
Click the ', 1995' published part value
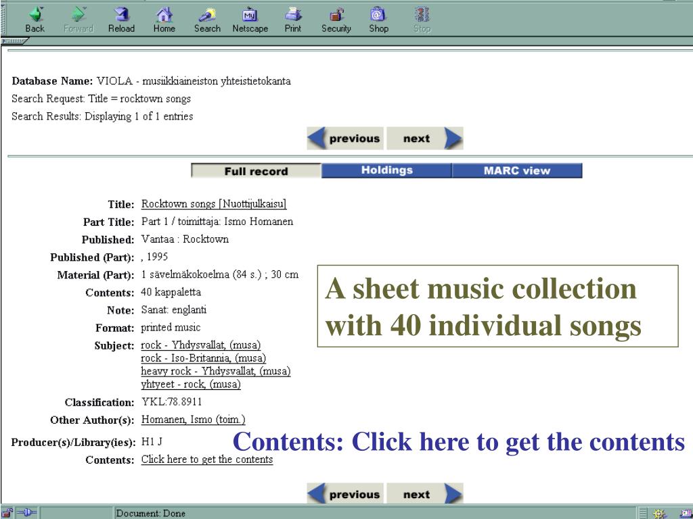click(x=154, y=257)
